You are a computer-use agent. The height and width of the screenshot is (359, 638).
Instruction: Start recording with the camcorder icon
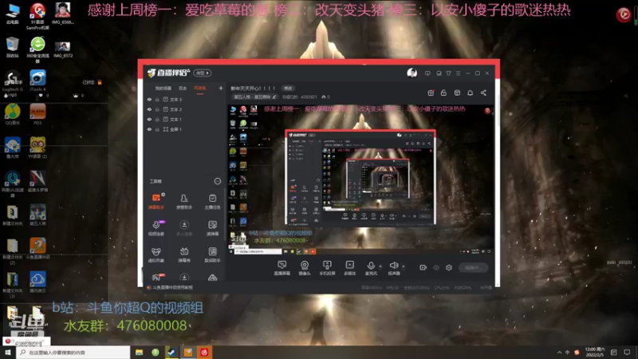point(423,267)
